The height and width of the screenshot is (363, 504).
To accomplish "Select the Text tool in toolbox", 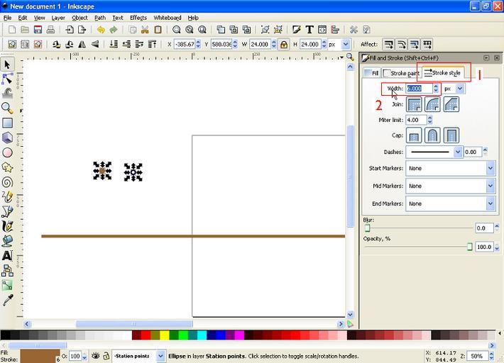I will click(x=7, y=256).
